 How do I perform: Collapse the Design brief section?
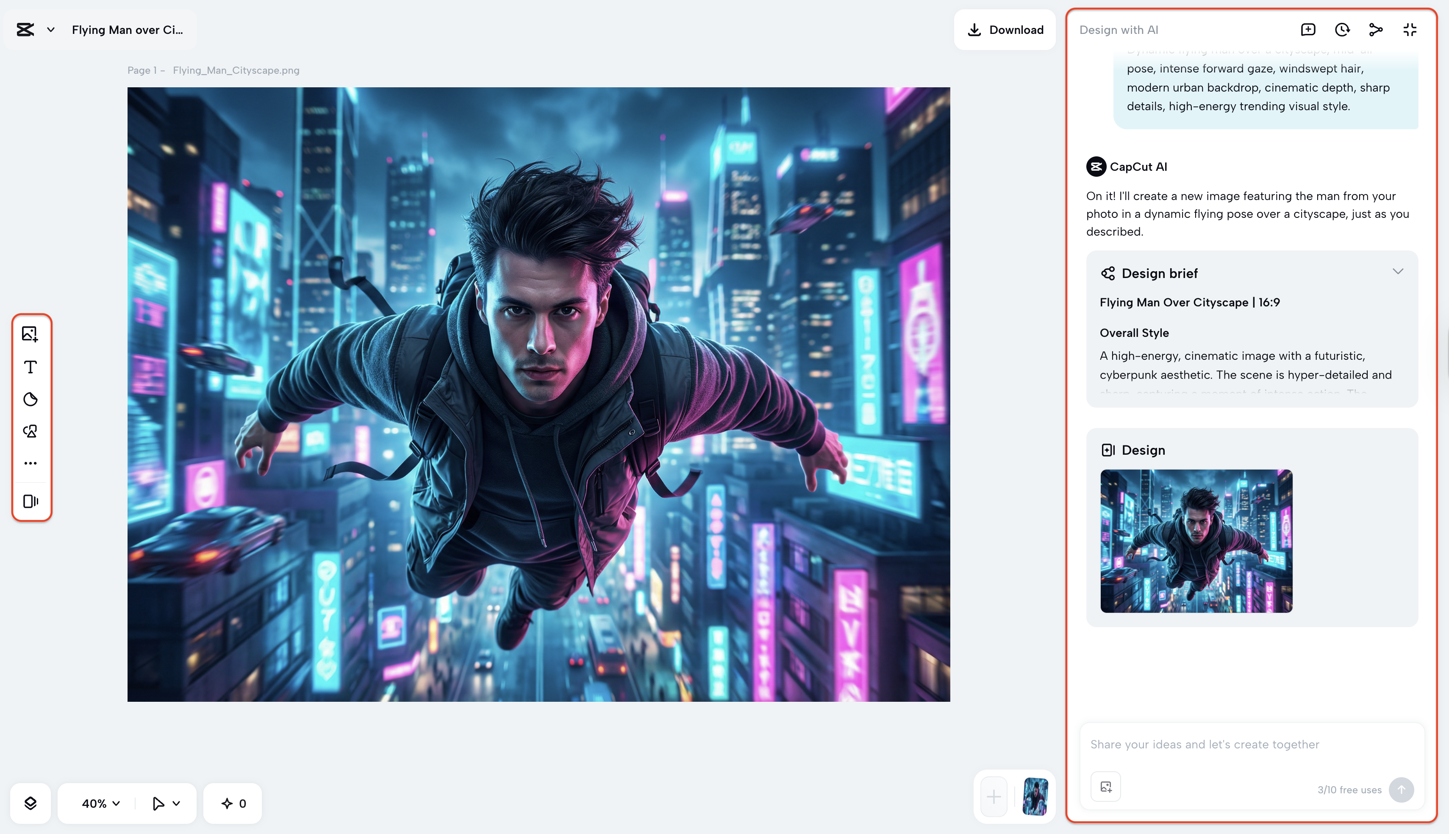1397,272
